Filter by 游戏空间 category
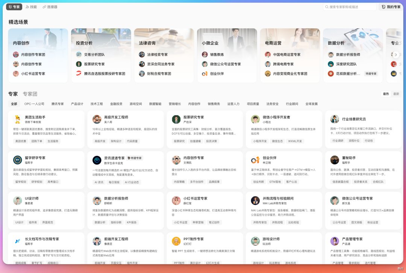The height and width of the screenshot is (273, 406). coord(136,104)
